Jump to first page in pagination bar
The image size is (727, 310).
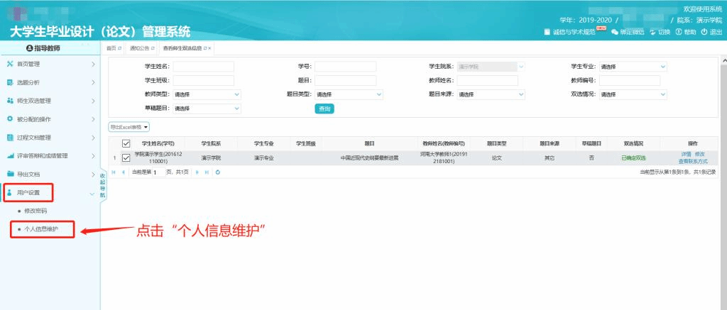pyautogui.click(x=113, y=172)
